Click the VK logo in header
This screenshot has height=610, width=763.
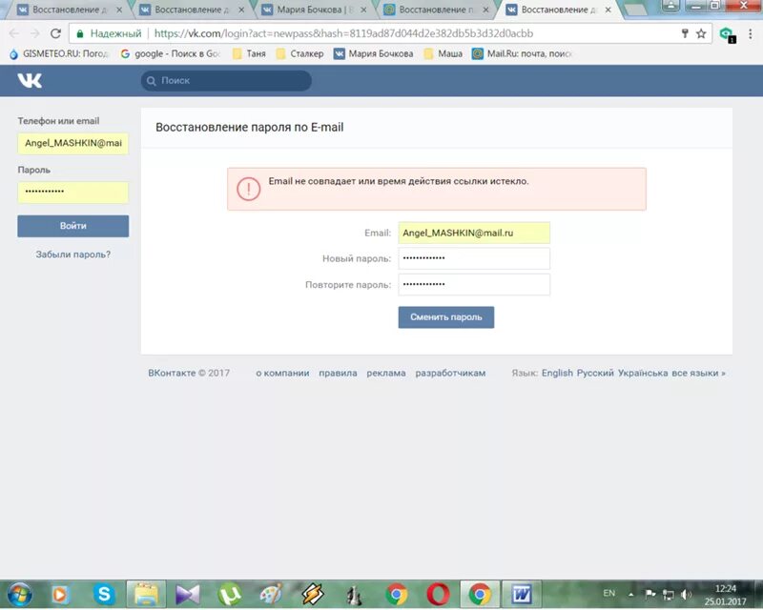click(30, 80)
